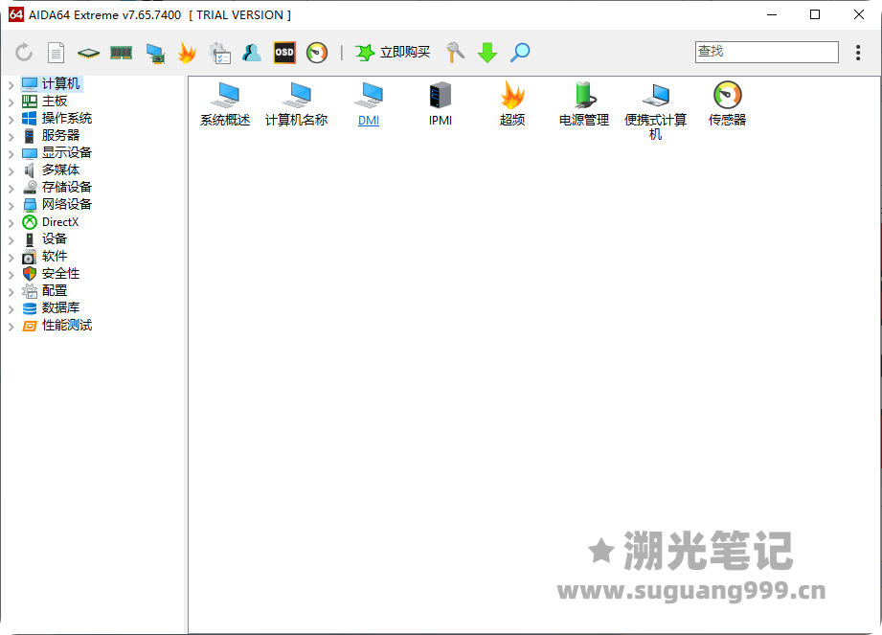Image resolution: width=882 pixels, height=635 pixels.
Task: Expand the 服务器 tree node
Action: click(x=11, y=137)
